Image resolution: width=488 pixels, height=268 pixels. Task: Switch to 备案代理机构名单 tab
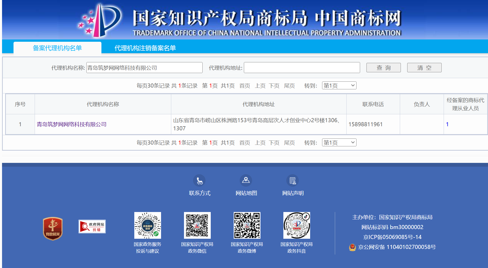[57, 48]
